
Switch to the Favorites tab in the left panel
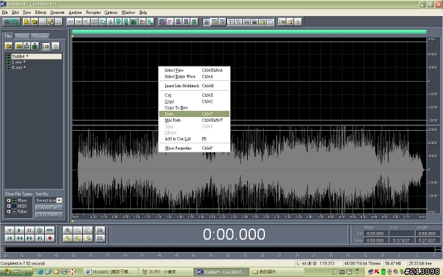(40, 36)
